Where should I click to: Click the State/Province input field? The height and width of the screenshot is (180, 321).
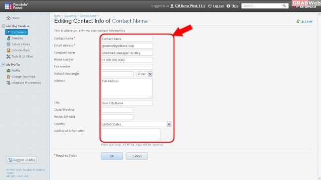point(117,110)
